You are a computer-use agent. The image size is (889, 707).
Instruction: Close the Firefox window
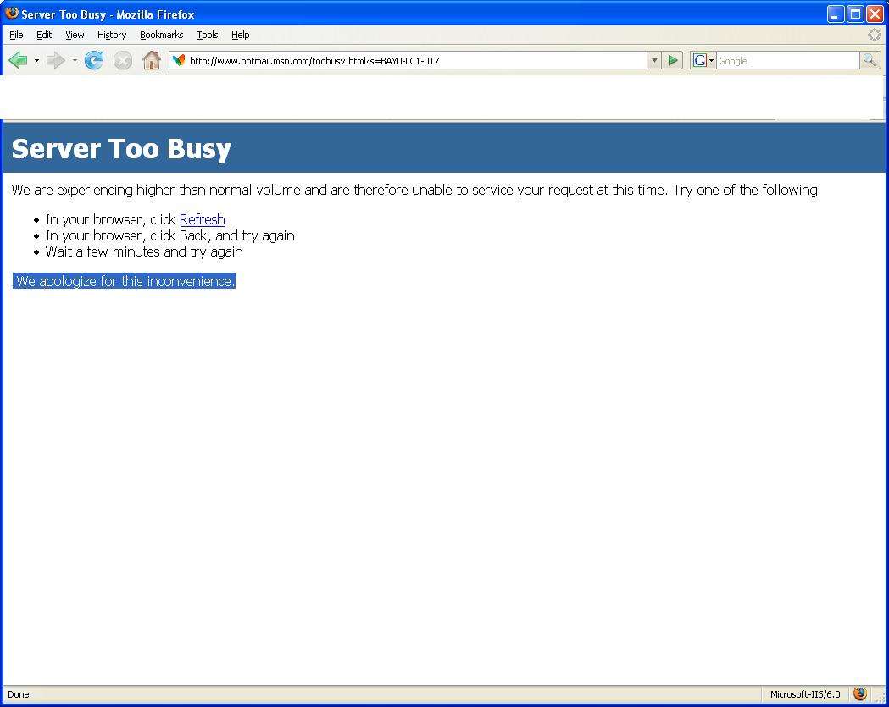point(875,14)
